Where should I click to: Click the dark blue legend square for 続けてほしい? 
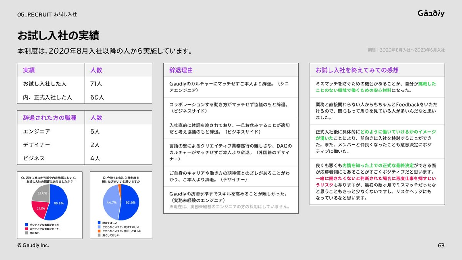(x=99, y=222)
